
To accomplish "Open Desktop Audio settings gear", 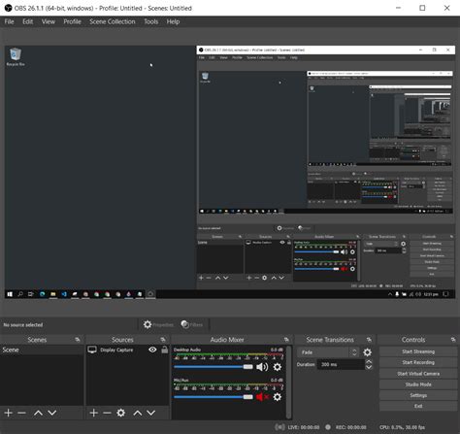I will point(278,367).
